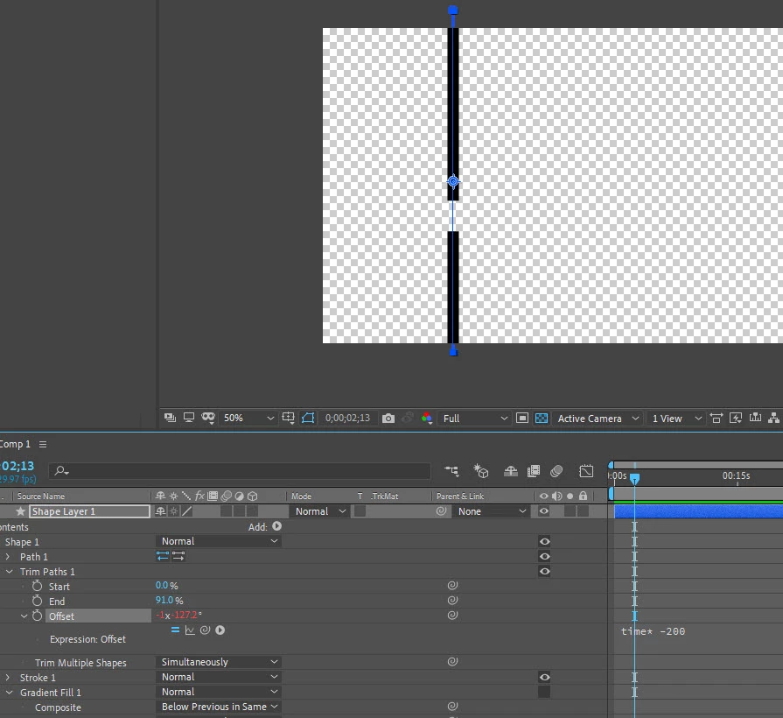
Task: Click the Parent pick whip for Shape Layer 1
Action: point(441,511)
